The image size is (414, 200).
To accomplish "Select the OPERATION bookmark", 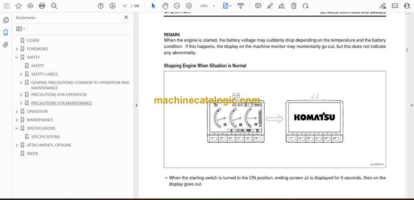I will pyautogui.click(x=37, y=111).
